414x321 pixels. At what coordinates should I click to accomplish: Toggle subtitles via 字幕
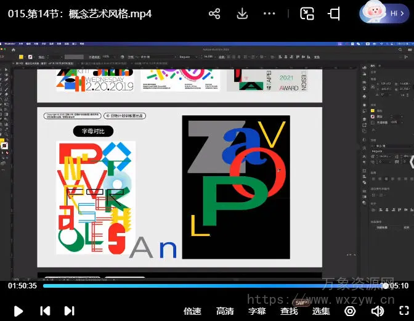coord(257,311)
